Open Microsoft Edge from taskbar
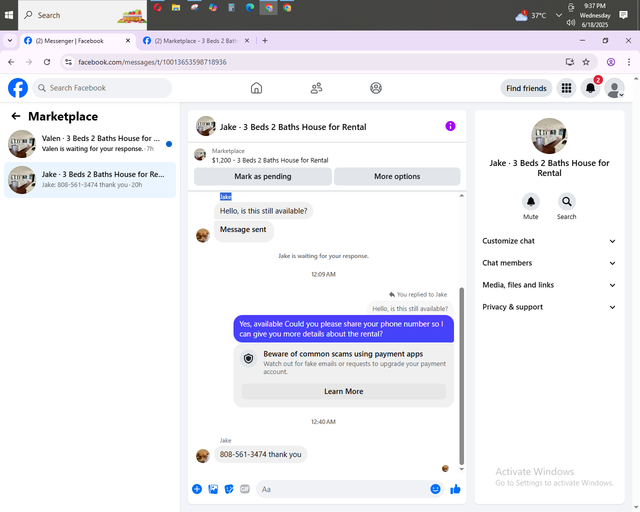Image resolution: width=640 pixels, height=512 pixels. coord(250,7)
